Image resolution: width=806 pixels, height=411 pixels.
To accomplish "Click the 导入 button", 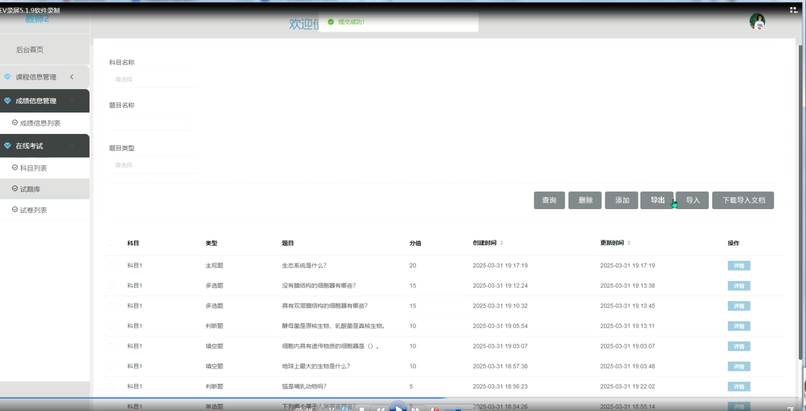I will pos(692,200).
